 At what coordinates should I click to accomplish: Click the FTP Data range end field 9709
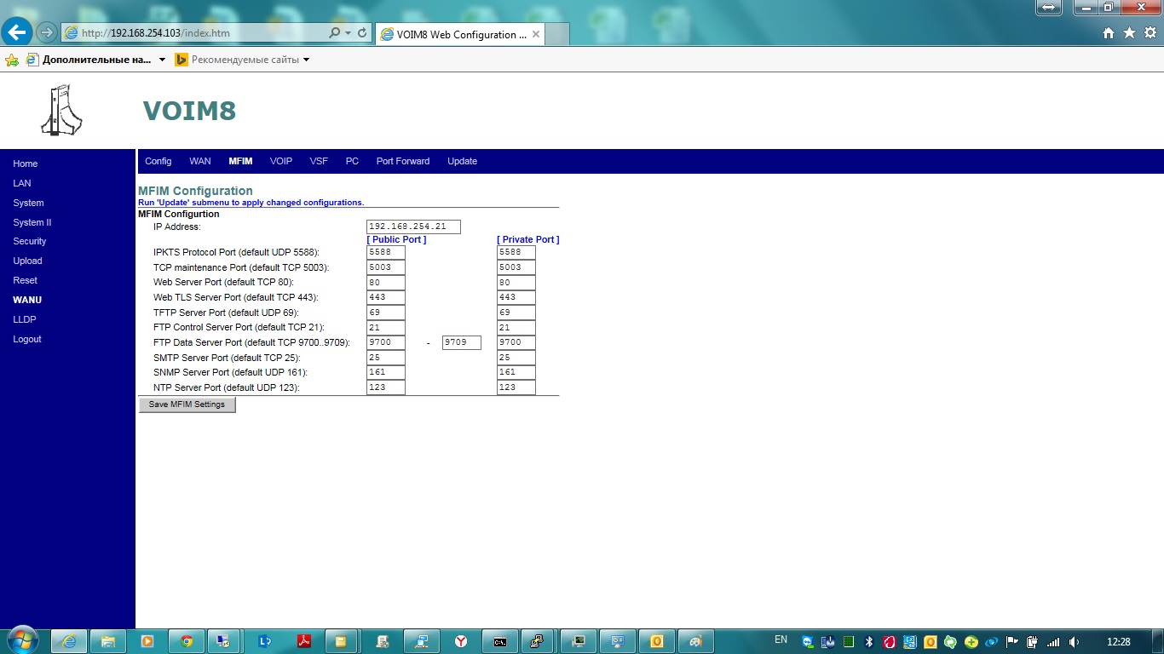(x=461, y=342)
